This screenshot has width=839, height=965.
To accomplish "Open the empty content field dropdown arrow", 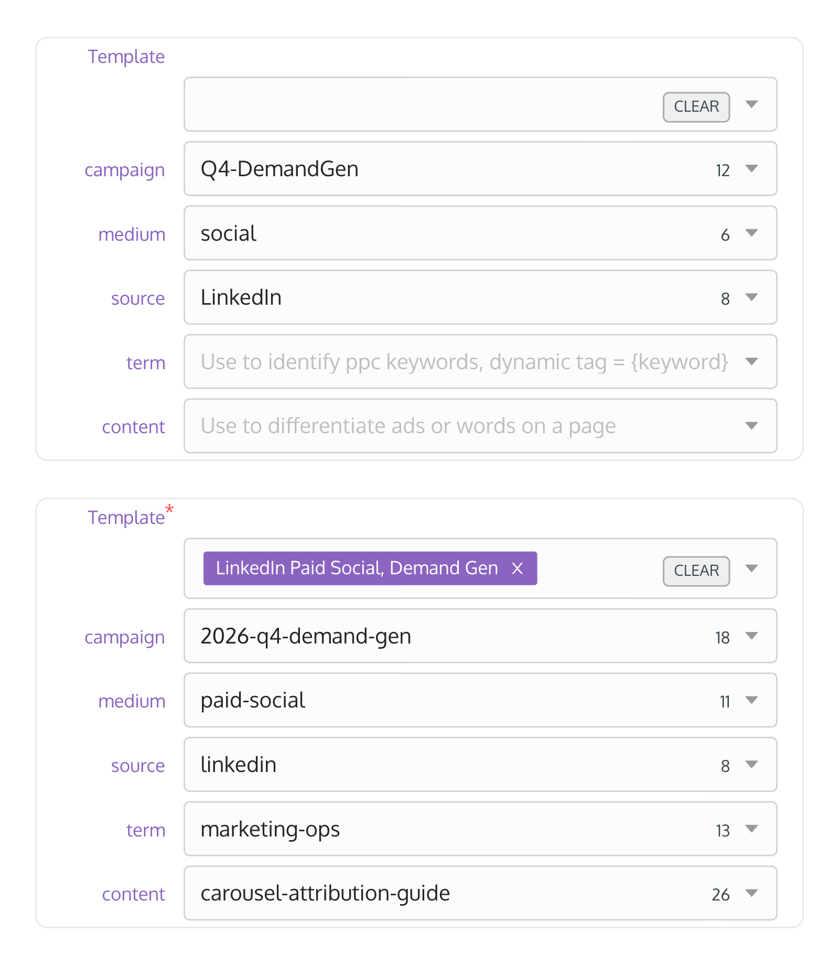I will click(751, 426).
